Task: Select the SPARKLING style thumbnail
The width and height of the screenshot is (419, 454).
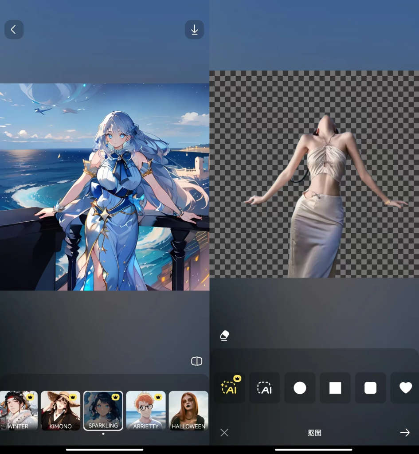Action: pyautogui.click(x=103, y=411)
